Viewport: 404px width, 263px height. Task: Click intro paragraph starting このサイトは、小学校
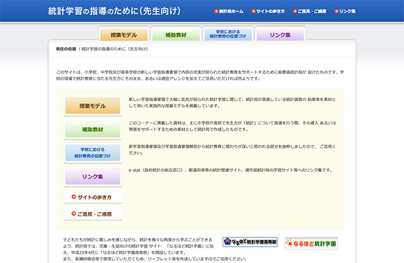(200, 76)
